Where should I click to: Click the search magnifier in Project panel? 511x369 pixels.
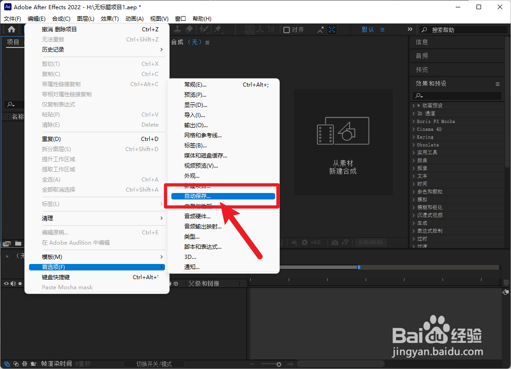click(11, 104)
